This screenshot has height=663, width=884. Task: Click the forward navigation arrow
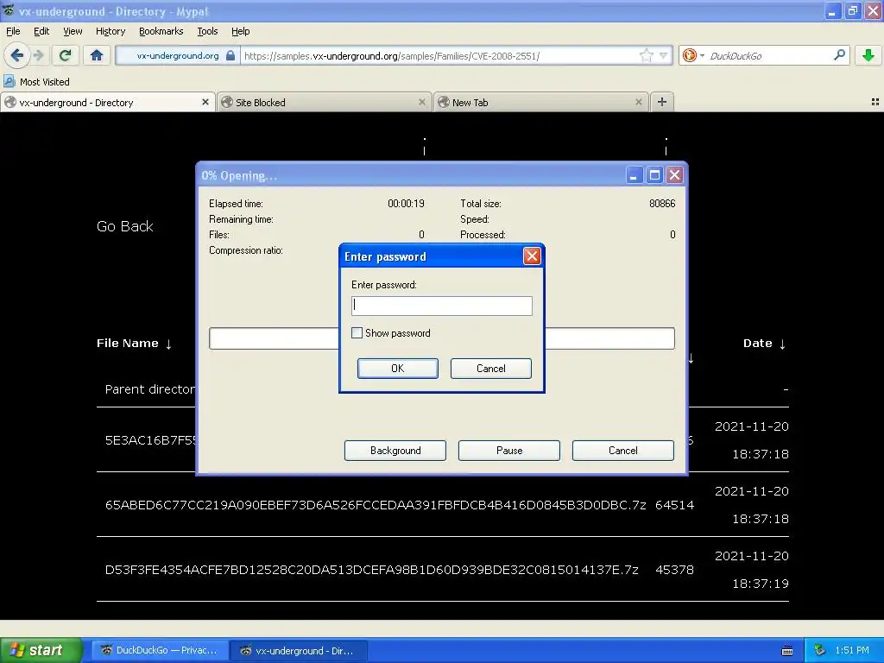[x=39, y=55]
